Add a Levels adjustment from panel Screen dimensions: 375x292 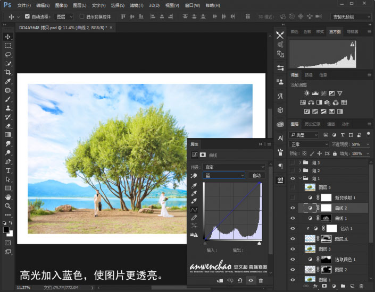click(x=315, y=93)
